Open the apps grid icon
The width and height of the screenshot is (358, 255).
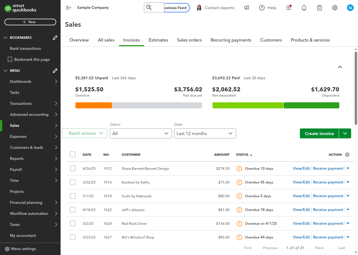tap(289, 8)
